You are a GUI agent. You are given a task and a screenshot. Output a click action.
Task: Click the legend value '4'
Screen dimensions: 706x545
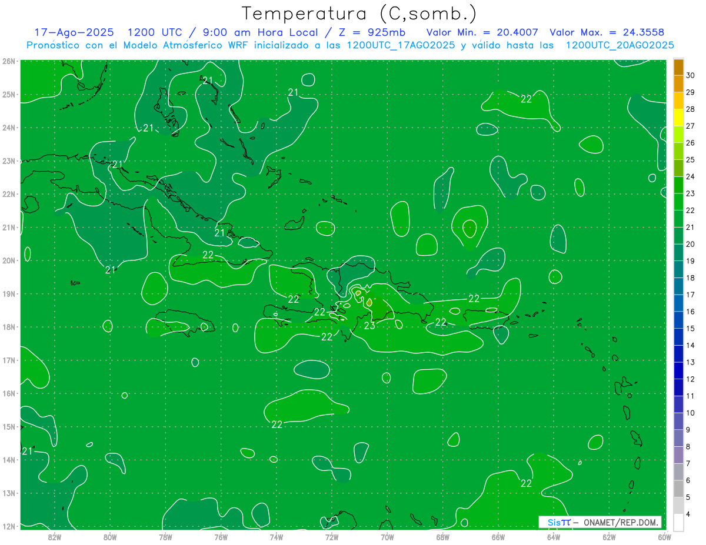689,514
